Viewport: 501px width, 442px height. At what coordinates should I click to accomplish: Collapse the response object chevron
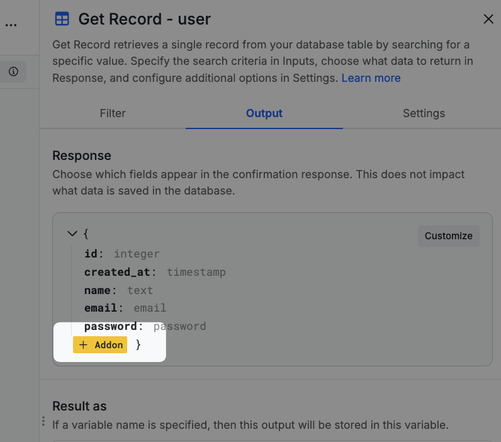(x=72, y=234)
